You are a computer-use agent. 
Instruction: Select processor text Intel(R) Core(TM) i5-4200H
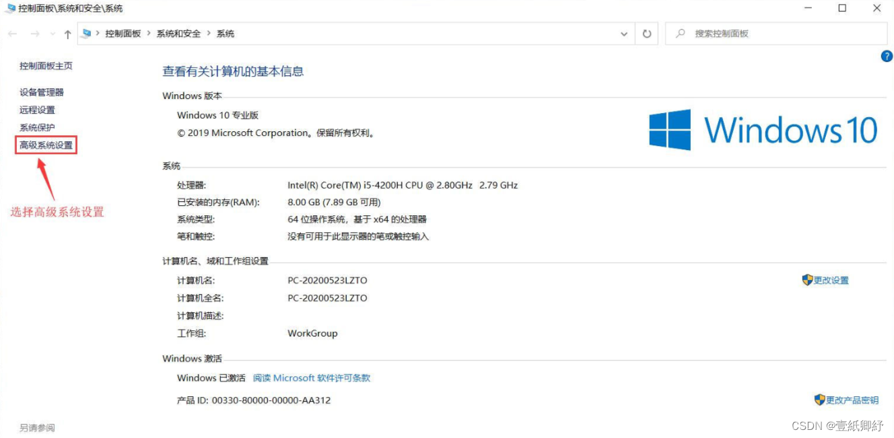click(403, 185)
